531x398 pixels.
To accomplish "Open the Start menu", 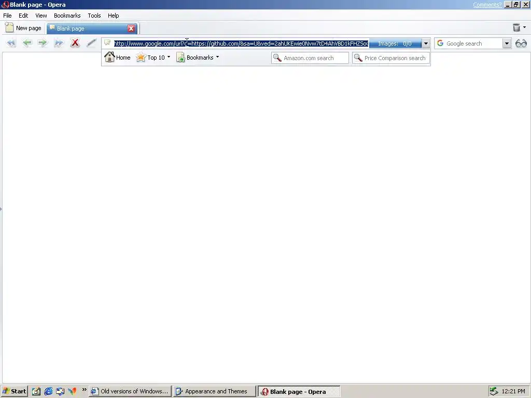I will [14, 391].
